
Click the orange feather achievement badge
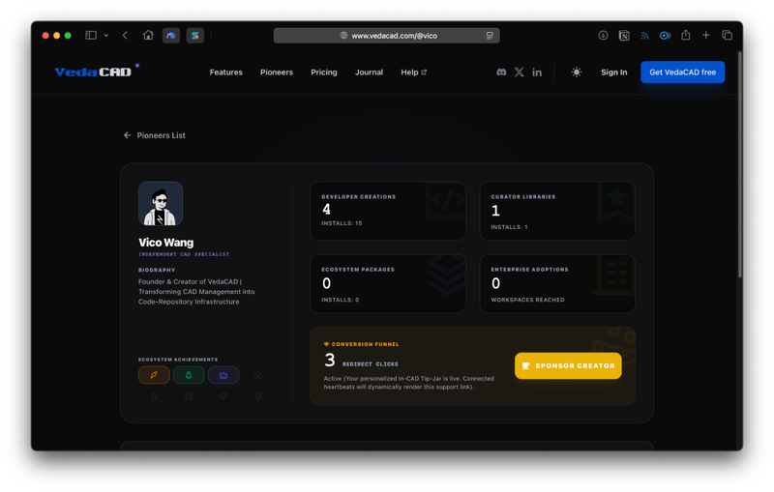point(154,375)
